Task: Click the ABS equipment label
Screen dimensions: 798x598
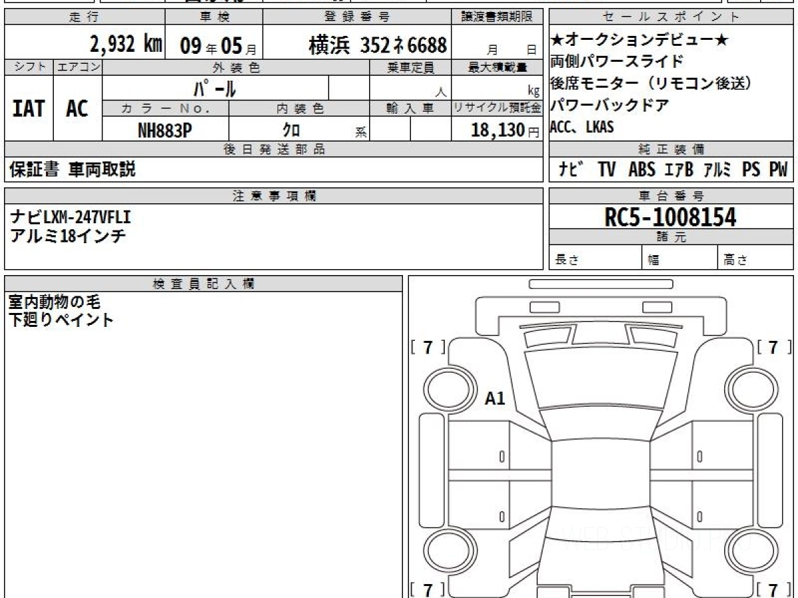Action: 641,170
